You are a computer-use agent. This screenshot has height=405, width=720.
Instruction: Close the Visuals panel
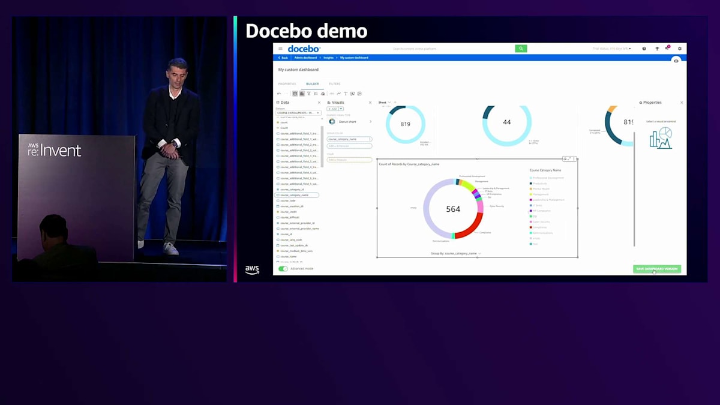pyautogui.click(x=370, y=103)
